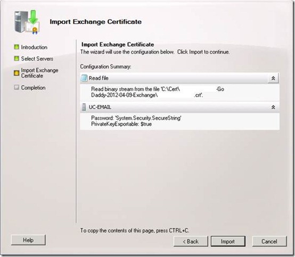Click the wizard certificate import header icon
The height and width of the screenshot is (257, 295).
28,22
